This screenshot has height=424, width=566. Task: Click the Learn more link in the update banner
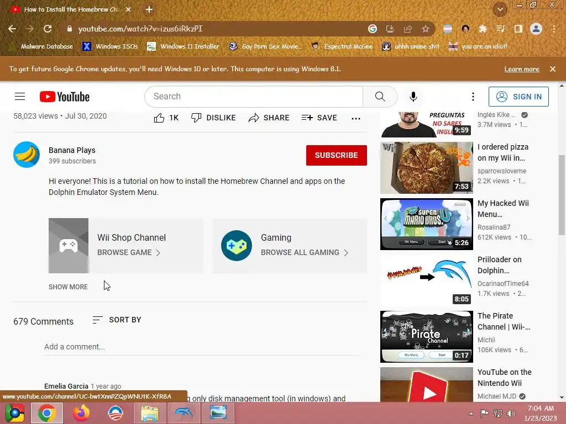point(522,69)
